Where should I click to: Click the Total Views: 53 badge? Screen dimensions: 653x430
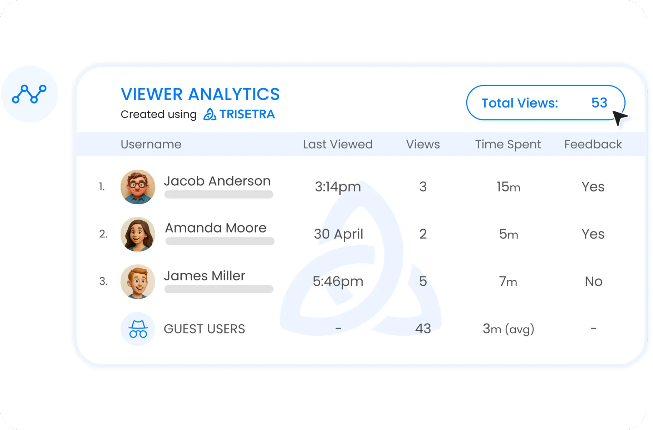point(545,103)
